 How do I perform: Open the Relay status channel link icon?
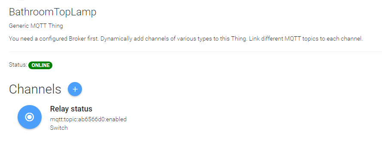coord(30,117)
